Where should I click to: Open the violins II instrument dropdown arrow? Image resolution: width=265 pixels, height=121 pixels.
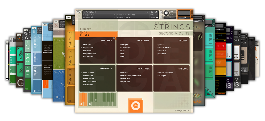84,12
